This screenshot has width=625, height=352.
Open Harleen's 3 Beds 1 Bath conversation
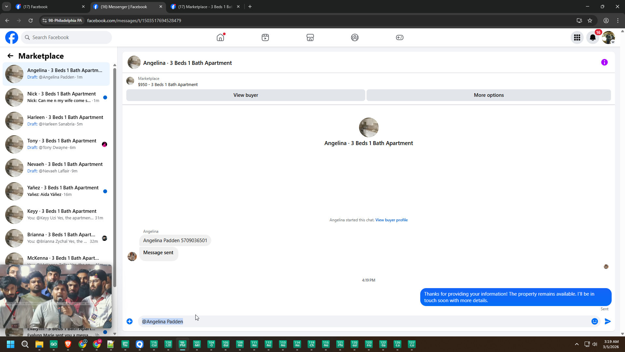tap(56, 121)
